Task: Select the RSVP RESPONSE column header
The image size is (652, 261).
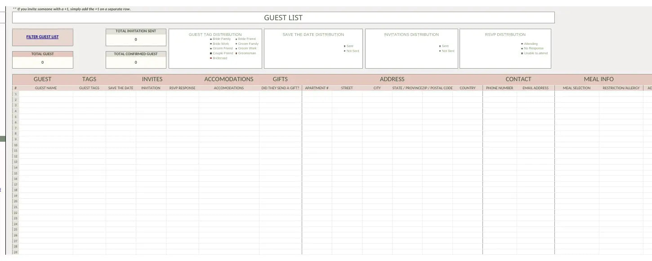Action: point(183,88)
